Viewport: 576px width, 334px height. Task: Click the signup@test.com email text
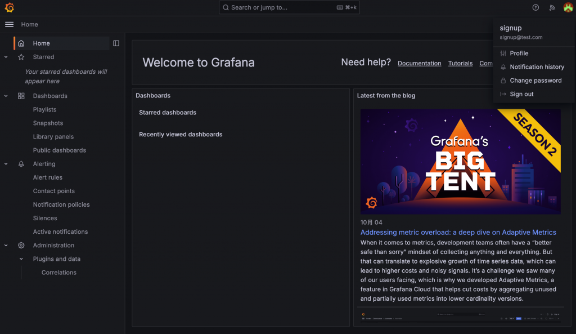tap(521, 37)
